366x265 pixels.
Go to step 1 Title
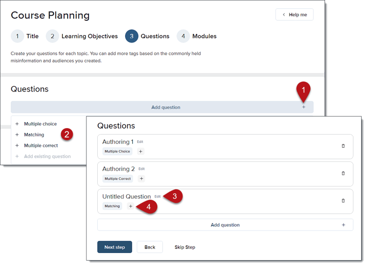pyautogui.click(x=25, y=37)
